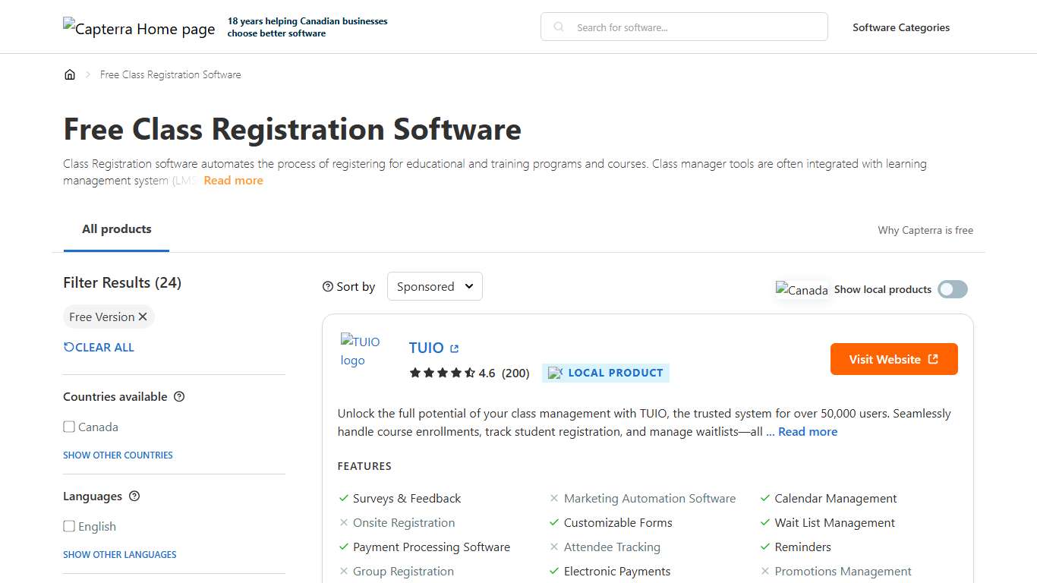Open TUIO via its external link icon
Screen dimensions: 1037x583
click(455, 347)
